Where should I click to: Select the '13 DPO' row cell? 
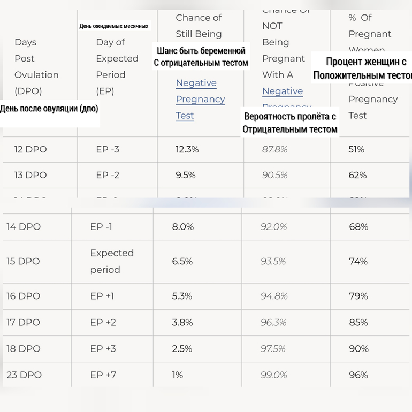tap(30, 175)
